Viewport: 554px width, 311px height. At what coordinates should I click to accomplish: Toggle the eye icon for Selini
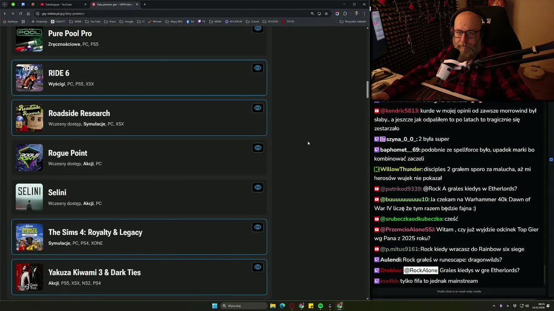pyautogui.click(x=258, y=187)
